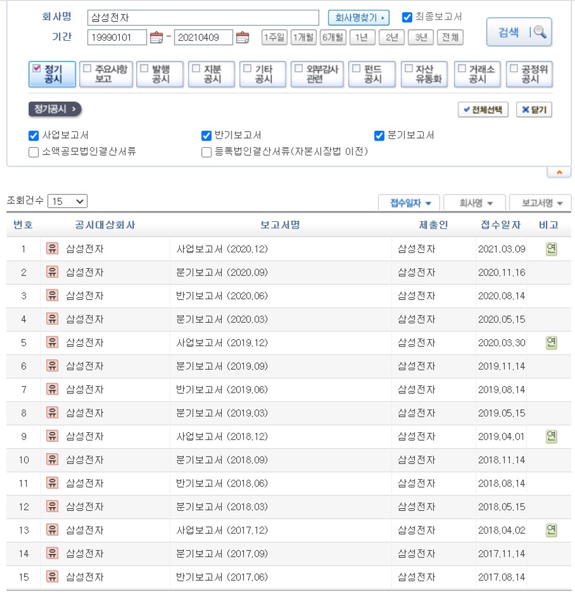The image size is (575, 594).
Task: Focus the start date field 19990101
Action: (117, 38)
